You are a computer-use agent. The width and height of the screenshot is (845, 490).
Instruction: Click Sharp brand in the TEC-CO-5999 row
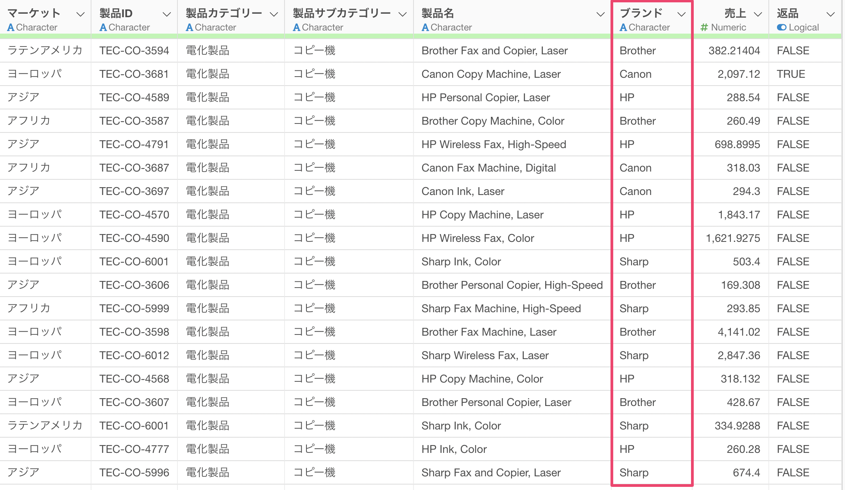634,308
